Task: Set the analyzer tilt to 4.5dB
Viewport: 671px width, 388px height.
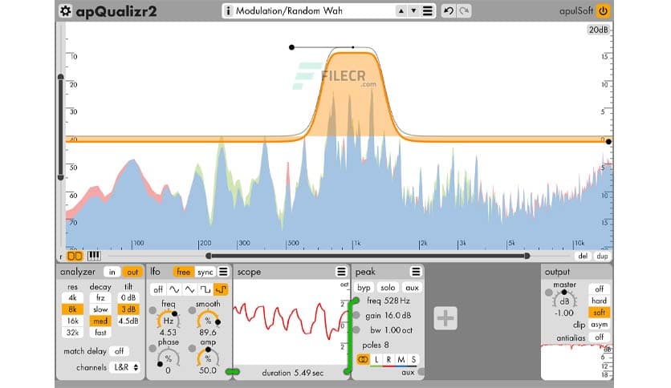Action: 128,321
